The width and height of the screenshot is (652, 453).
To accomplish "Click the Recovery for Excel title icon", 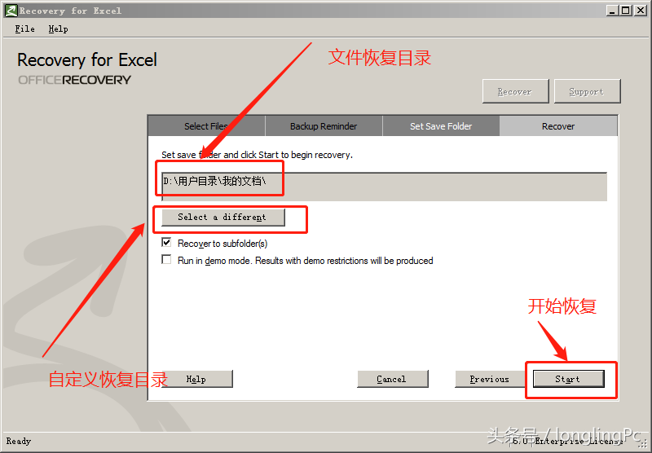I will point(11,11).
